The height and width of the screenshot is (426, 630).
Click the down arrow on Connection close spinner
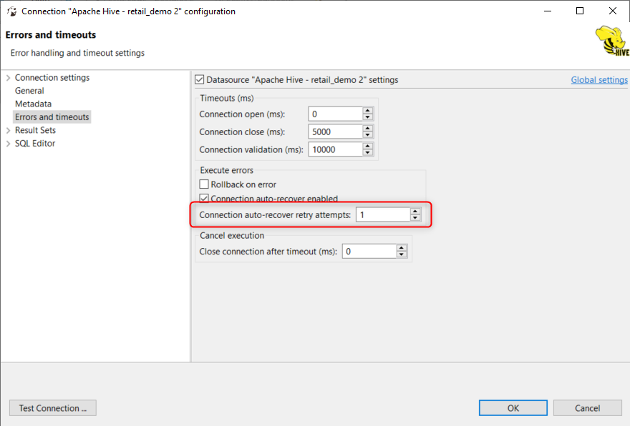click(x=367, y=134)
